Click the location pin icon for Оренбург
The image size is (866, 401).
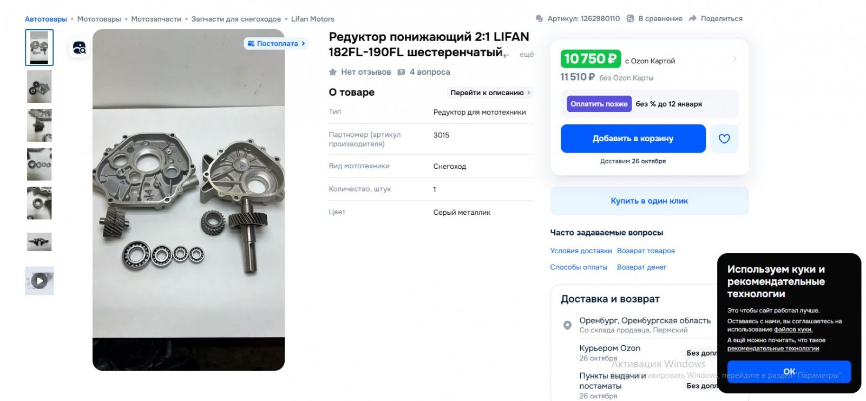[x=567, y=325]
